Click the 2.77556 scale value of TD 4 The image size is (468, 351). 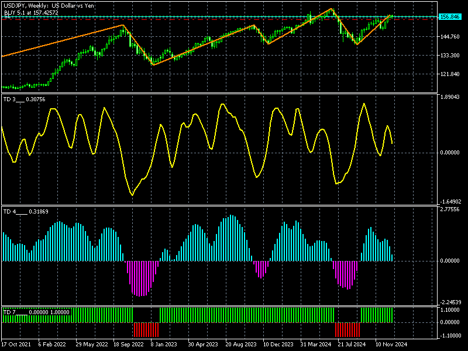tap(450, 209)
